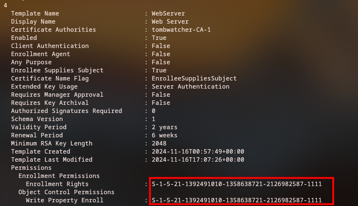Click the Template Created timestamp
358x206 pixels.
pos(198,151)
